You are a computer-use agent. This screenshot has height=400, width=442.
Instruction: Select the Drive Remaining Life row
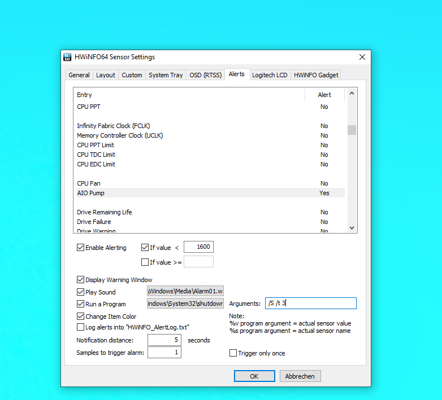(210, 212)
